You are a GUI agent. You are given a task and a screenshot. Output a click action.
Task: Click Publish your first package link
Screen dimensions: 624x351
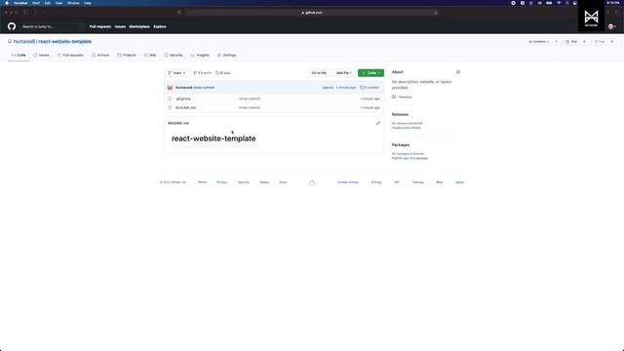[x=409, y=158]
